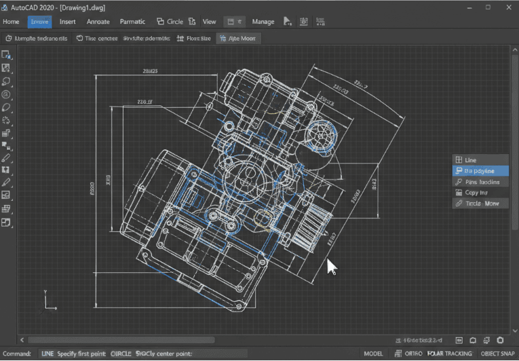Click the Tiise cenctes button

[97, 39]
